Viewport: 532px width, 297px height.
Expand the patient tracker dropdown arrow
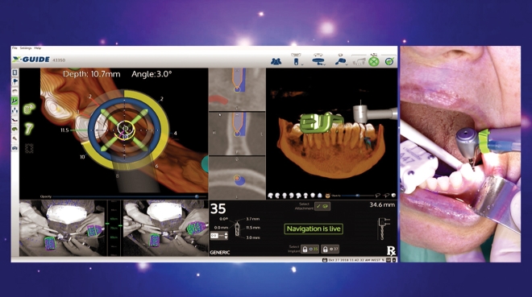pos(324,64)
